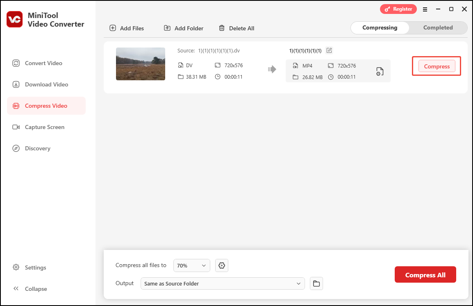
Task: Click the Add Files plus icon
Action: click(x=113, y=28)
